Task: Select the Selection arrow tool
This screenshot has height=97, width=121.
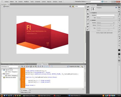Action: coord(119,7)
